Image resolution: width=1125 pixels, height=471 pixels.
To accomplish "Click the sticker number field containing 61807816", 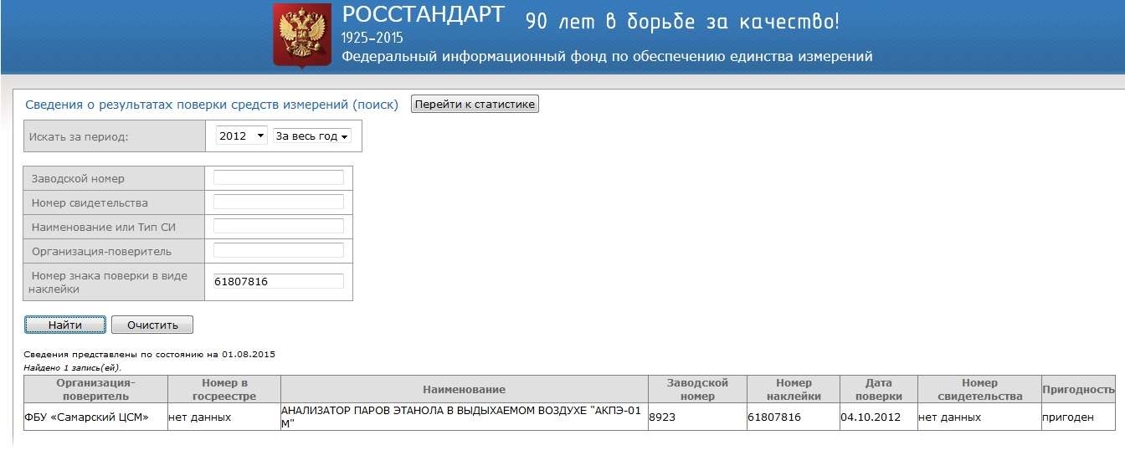I will click(x=279, y=281).
